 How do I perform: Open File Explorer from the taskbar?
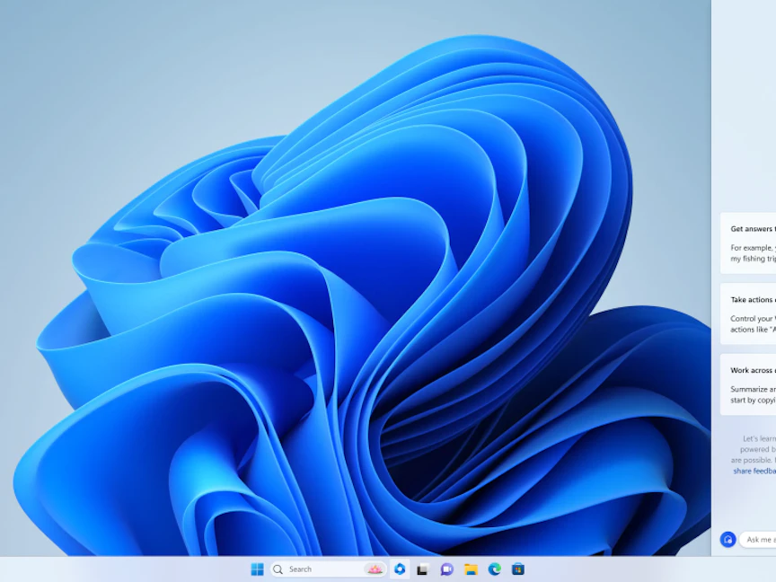coord(471,569)
